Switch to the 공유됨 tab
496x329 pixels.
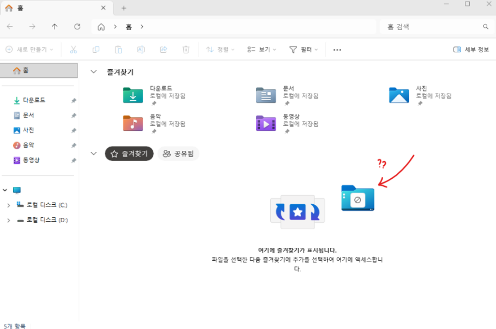pos(178,154)
